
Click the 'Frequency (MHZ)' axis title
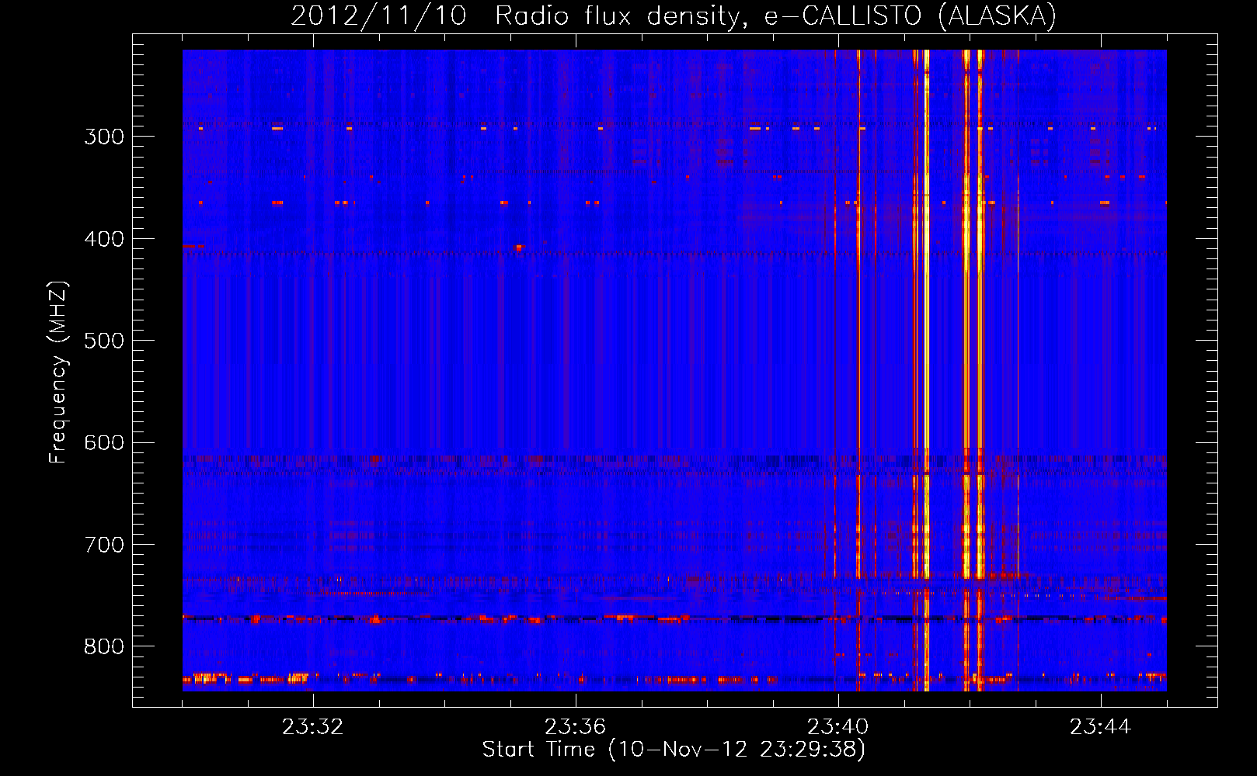click(59, 372)
